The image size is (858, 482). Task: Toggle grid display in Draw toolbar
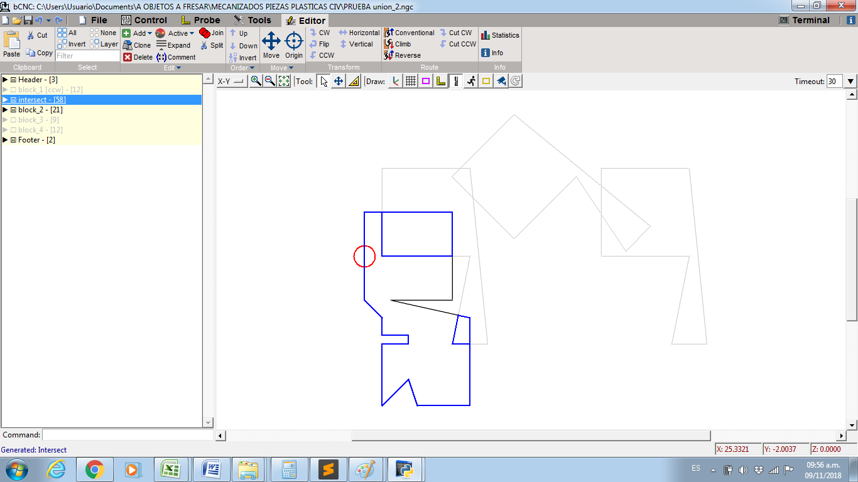tap(411, 81)
